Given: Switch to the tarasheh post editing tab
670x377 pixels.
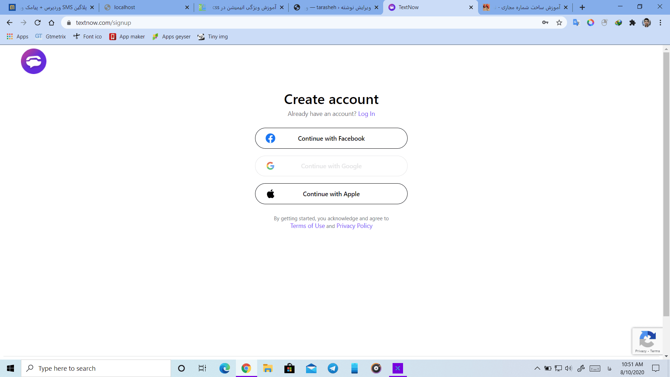Looking at the screenshot, I should [x=336, y=7].
